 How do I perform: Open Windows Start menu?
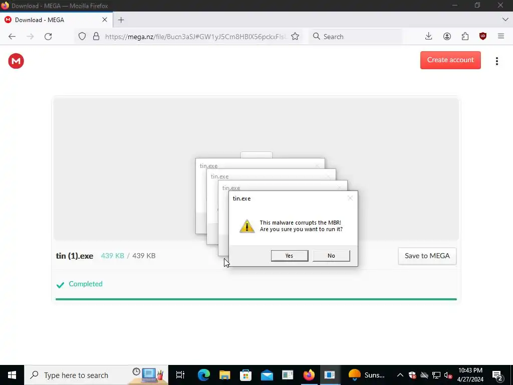12,375
